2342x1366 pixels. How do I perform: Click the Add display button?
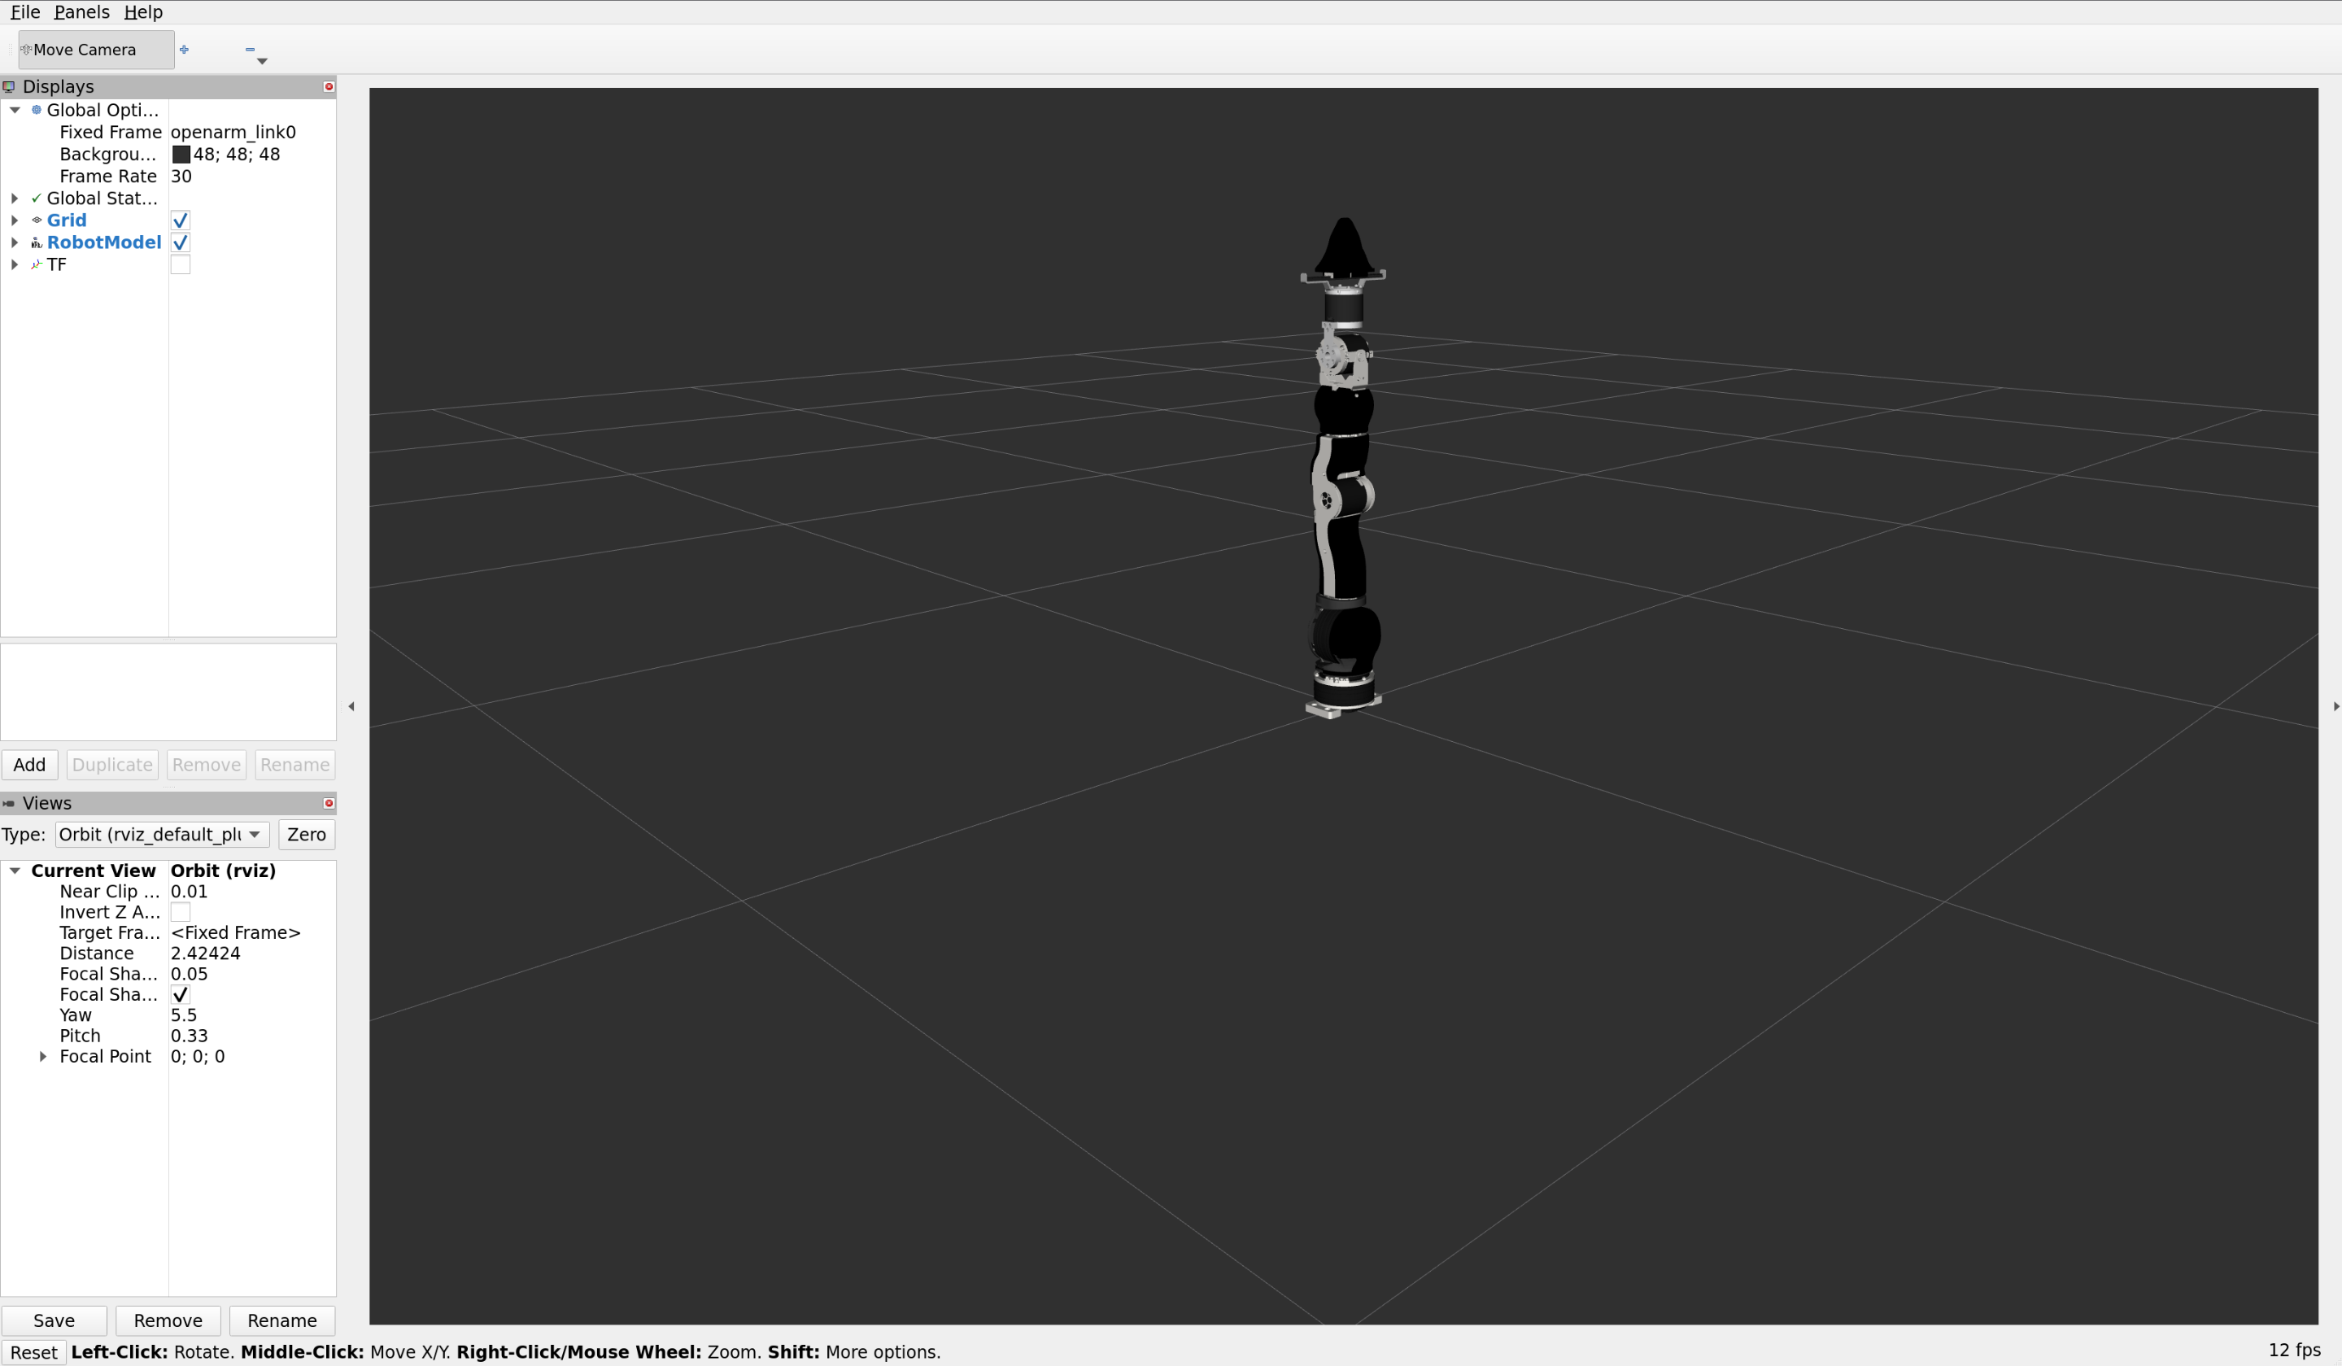30,765
